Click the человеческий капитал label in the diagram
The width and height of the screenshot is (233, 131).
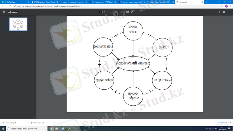[x=133, y=63]
